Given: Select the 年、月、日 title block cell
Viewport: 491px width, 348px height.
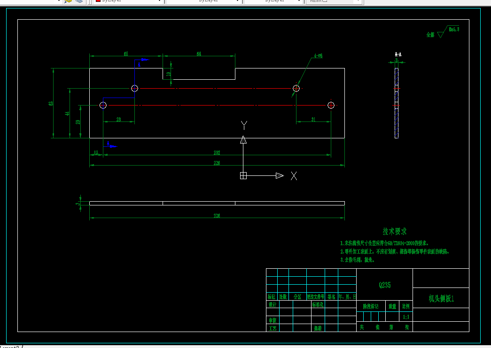Looking at the screenshot, I should point(347,296).
